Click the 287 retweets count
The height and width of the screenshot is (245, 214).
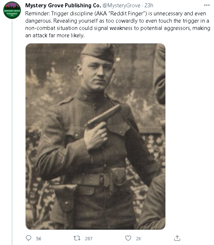point(89,238)
